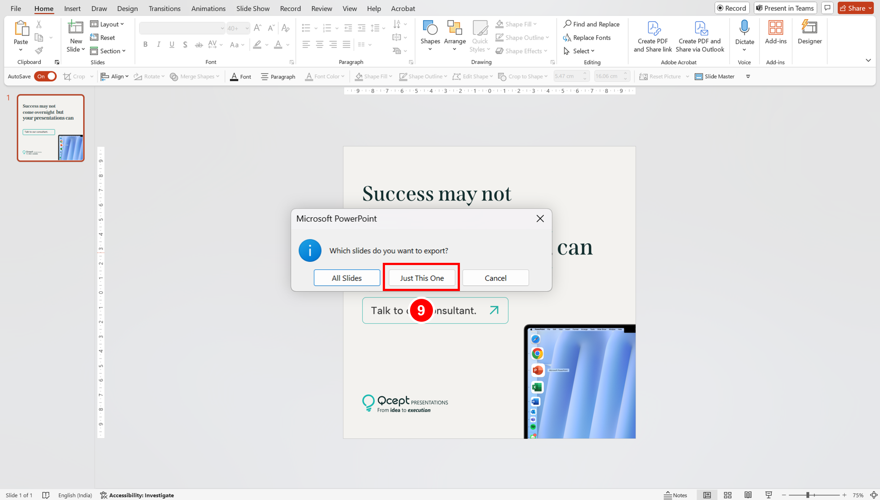The width and height of the screenshot is (880, 500).
Task: Open Reading View from status bar
Action: [748, 495]
